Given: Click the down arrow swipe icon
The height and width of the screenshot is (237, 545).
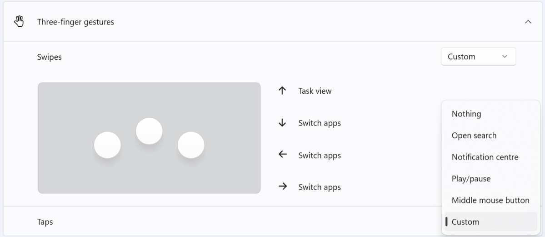Looking at the screenshot, I should tap(282, 123).
